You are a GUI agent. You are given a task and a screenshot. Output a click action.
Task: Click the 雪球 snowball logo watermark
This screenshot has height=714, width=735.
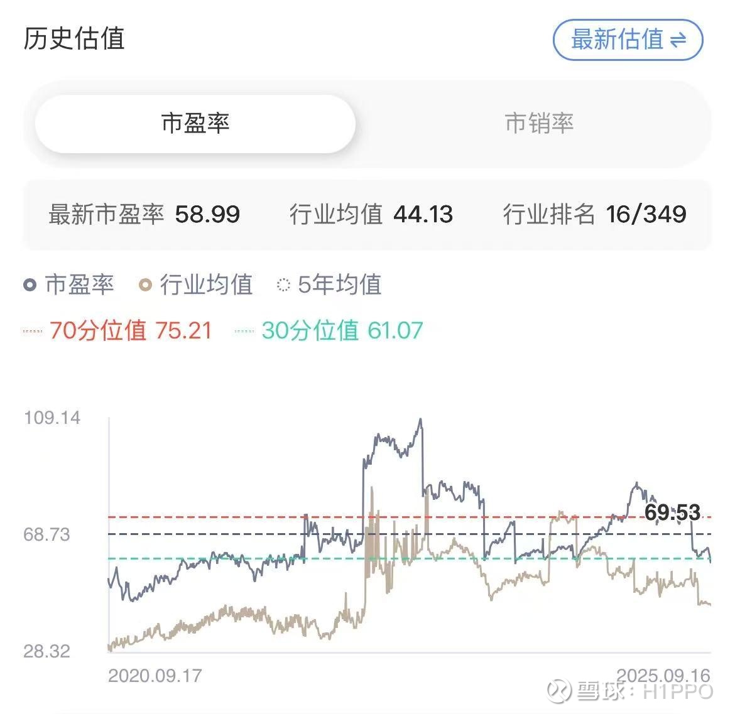click(558, 691)
